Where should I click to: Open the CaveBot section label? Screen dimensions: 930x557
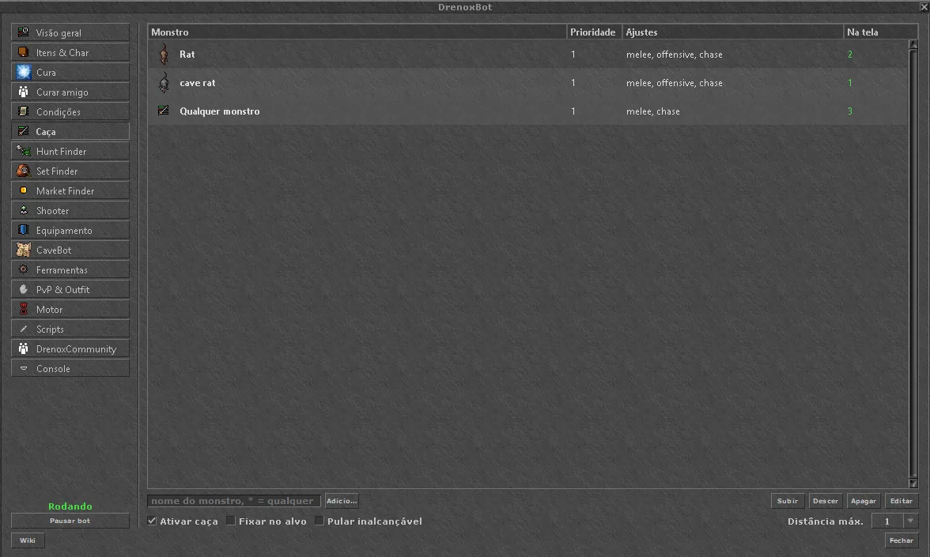(x=54, y=250)
